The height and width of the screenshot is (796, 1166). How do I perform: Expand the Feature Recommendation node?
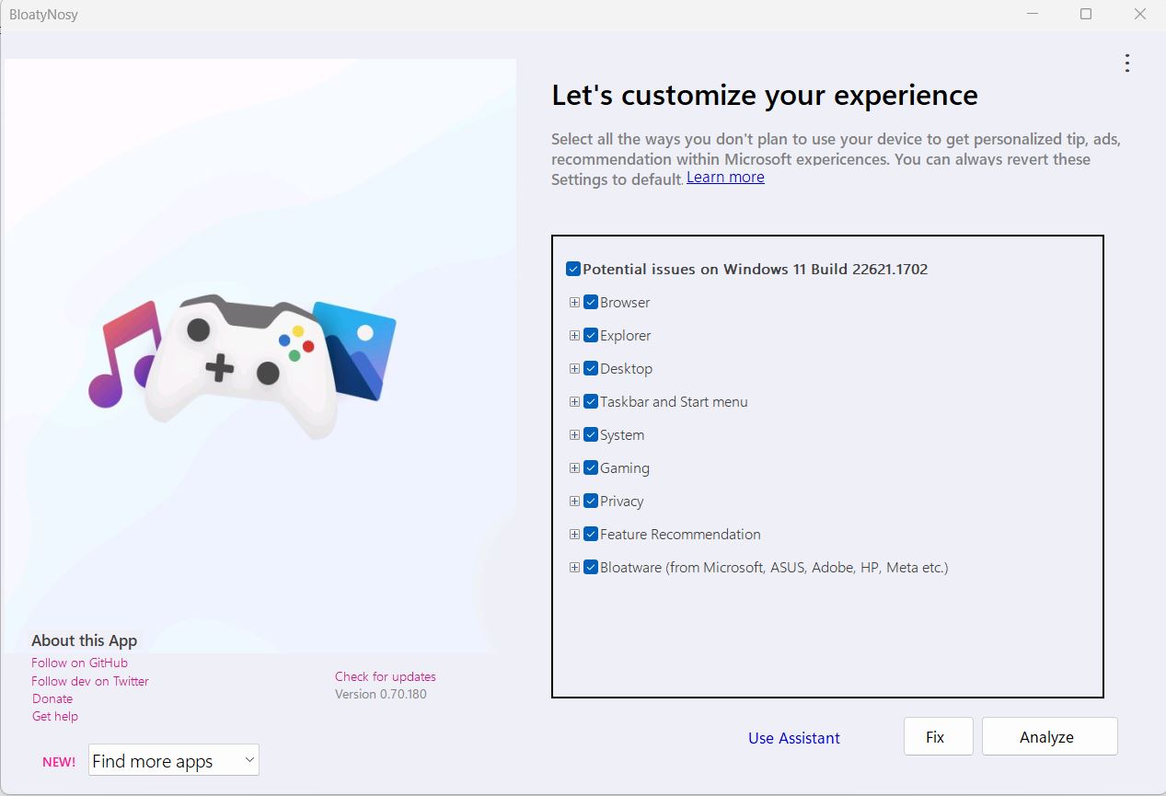[574, 534]
